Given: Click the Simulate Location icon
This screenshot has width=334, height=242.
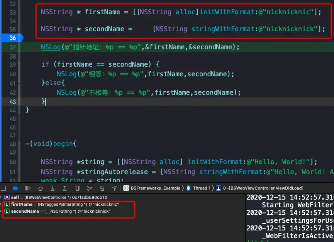Looking at the screenshot, I should point(114,188).
